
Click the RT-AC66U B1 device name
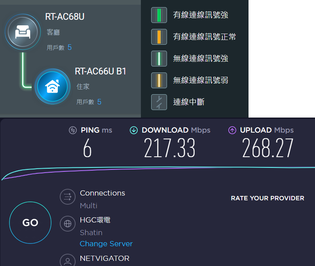(101, 71)
